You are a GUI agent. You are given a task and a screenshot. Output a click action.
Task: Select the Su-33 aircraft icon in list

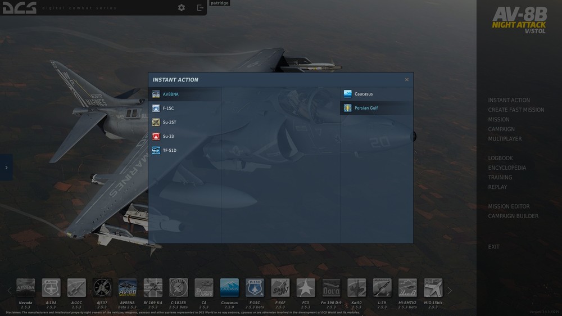156,136
